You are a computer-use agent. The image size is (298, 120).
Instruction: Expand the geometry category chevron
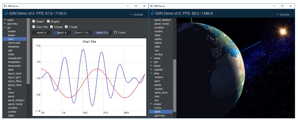pos(5,24)
